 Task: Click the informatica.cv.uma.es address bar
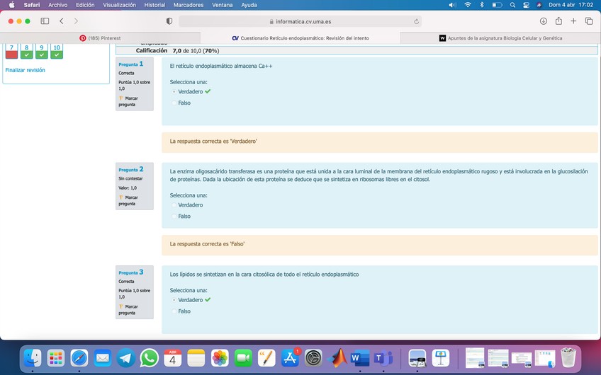[x=300, y=21]
